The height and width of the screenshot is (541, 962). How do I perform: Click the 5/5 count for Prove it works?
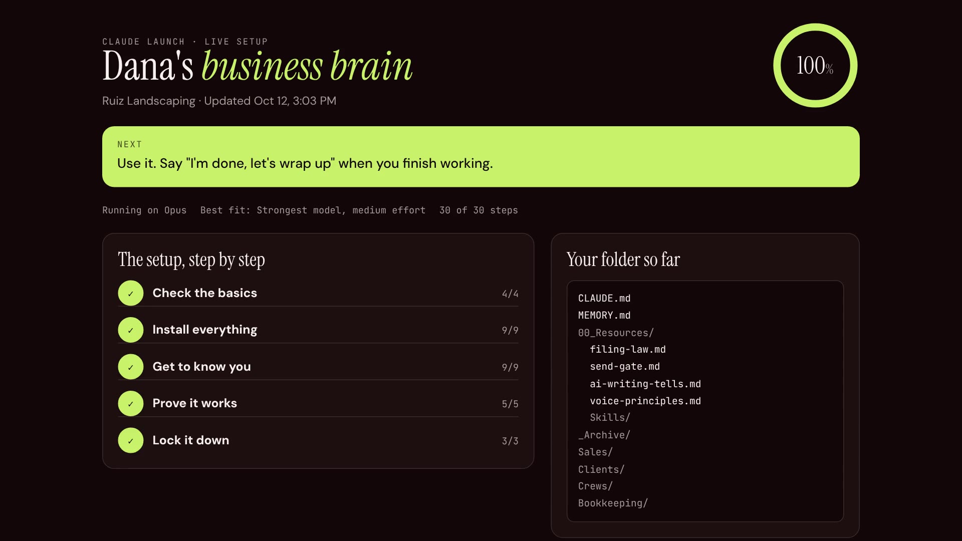(x=510, y=404)
